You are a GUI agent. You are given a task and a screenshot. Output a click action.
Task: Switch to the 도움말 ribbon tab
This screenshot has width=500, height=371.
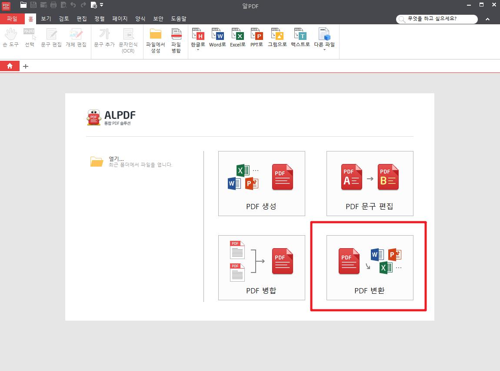click(179, 19)
